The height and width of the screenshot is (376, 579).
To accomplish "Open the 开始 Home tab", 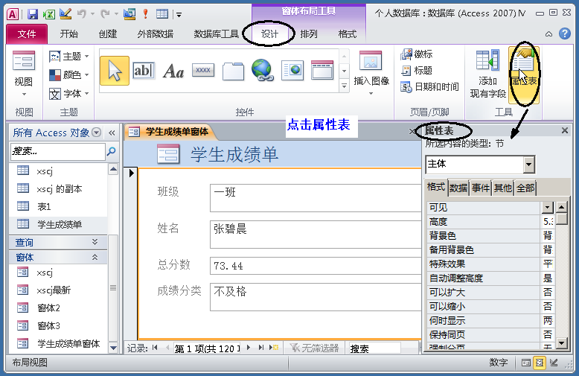I will [x=69, y=34].
